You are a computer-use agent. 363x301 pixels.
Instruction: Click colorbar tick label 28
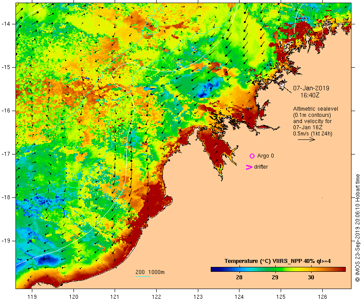coord(239,277)
